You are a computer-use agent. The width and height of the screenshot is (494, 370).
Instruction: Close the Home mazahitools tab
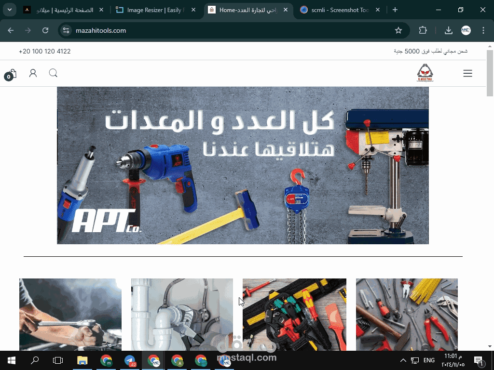pos(286,10)
